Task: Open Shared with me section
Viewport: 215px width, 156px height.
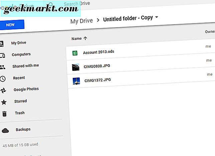Action: coord(26,66)
